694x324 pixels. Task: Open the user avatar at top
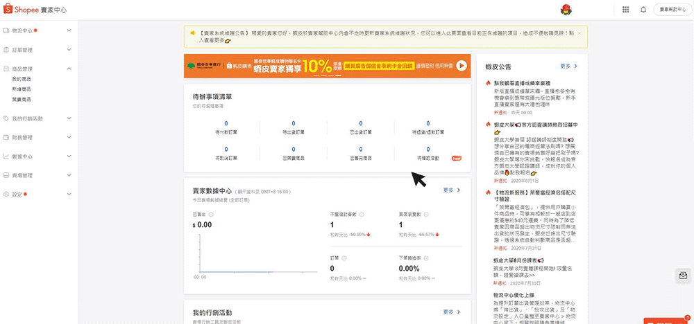point(566,10)
